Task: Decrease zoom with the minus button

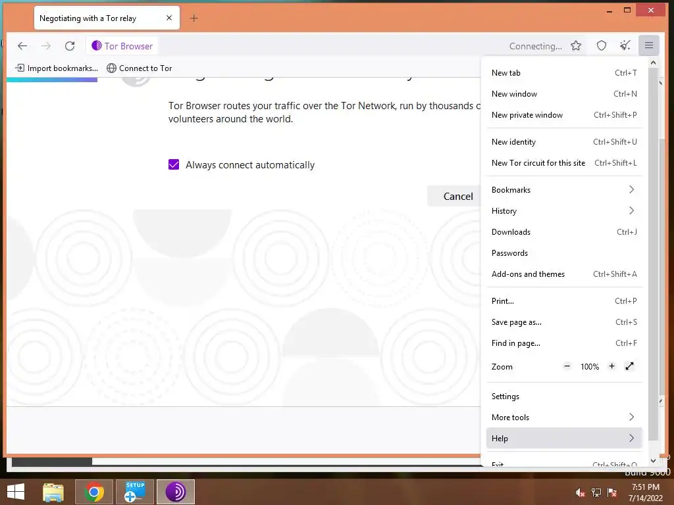Action: [x=567, y=366]
